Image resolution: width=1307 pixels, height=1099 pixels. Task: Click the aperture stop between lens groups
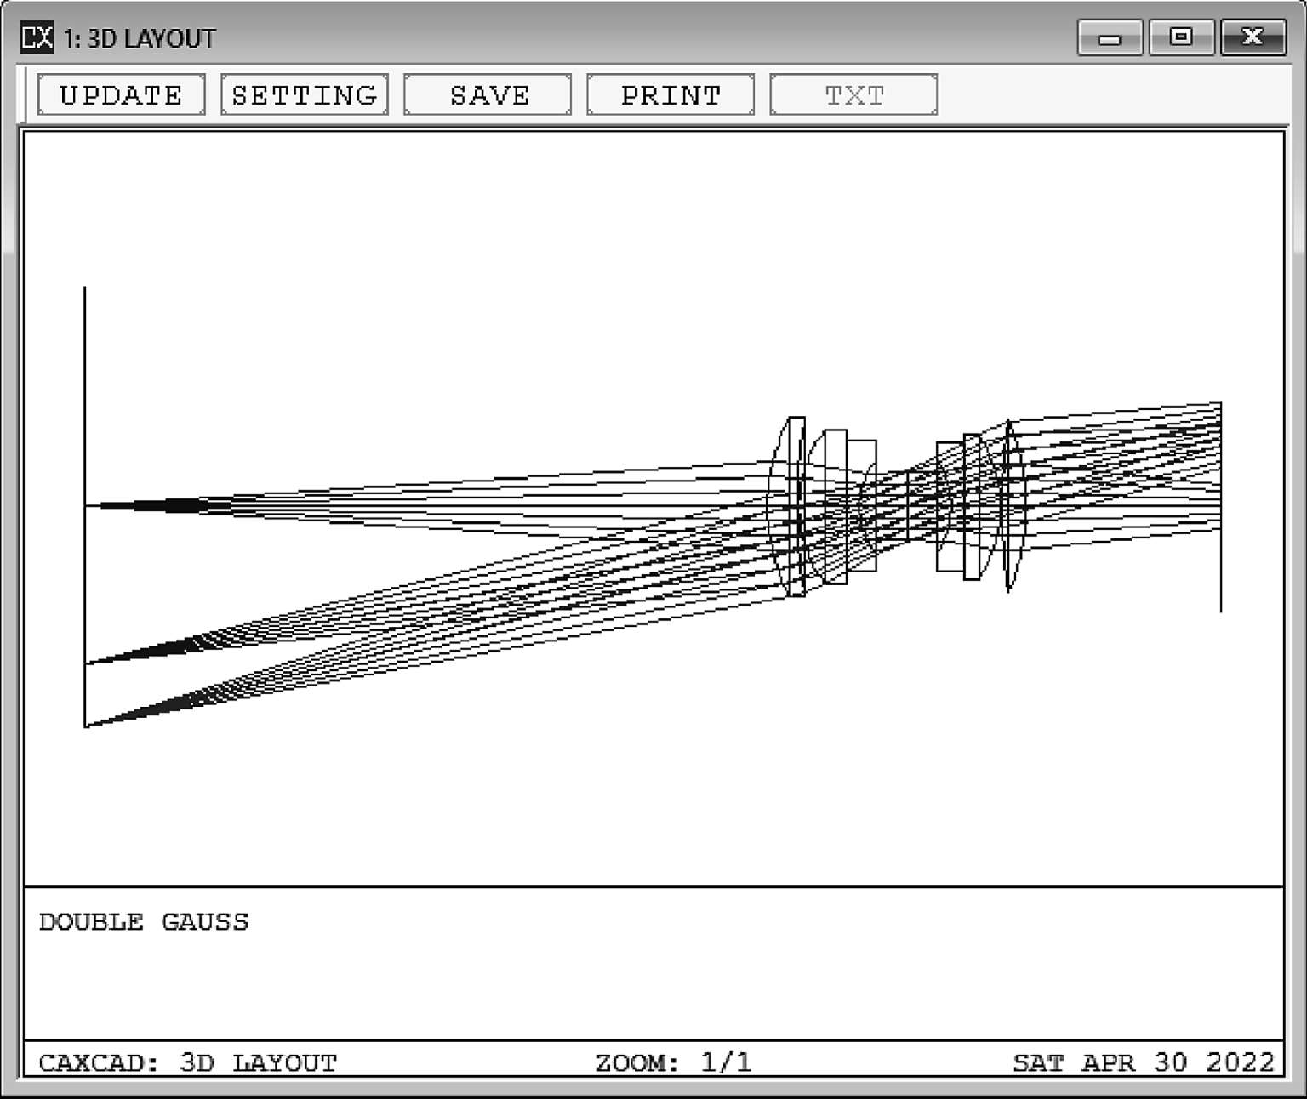907,506
